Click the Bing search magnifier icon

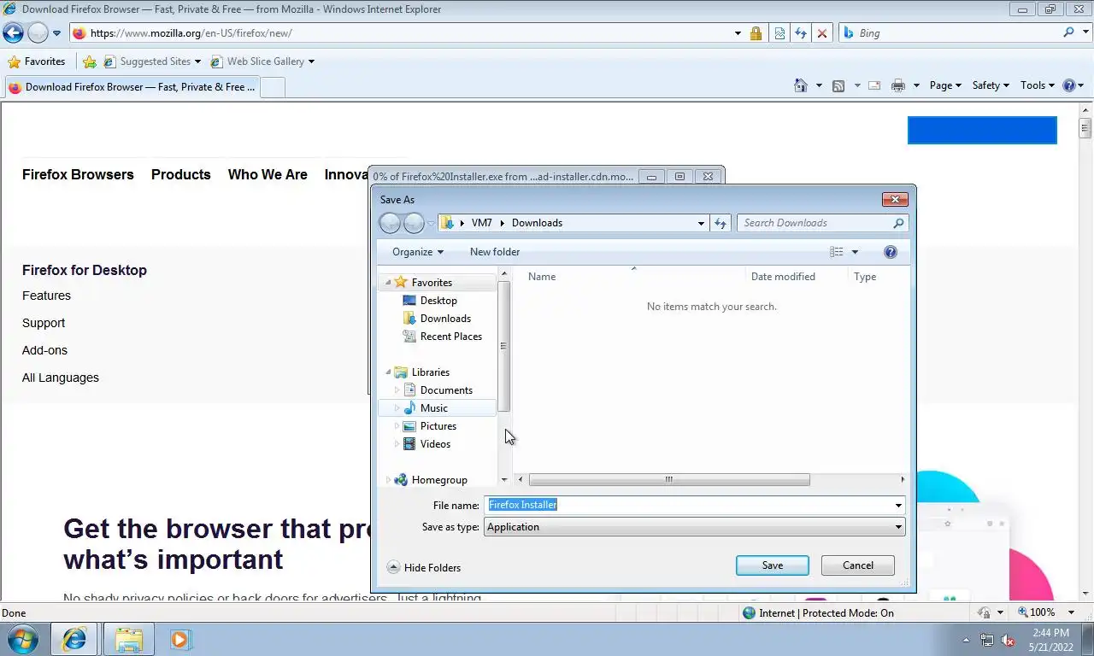1069,32
